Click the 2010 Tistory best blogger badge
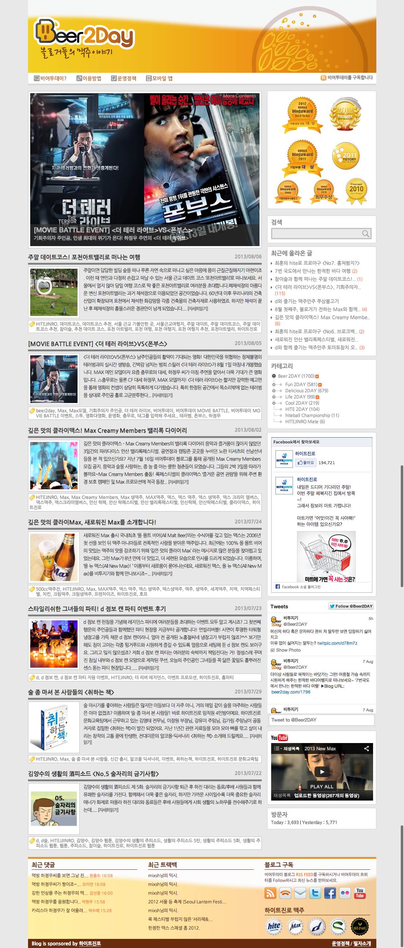Image resolution: width=404 pixels, height=948 pixels. pos(356,191)
